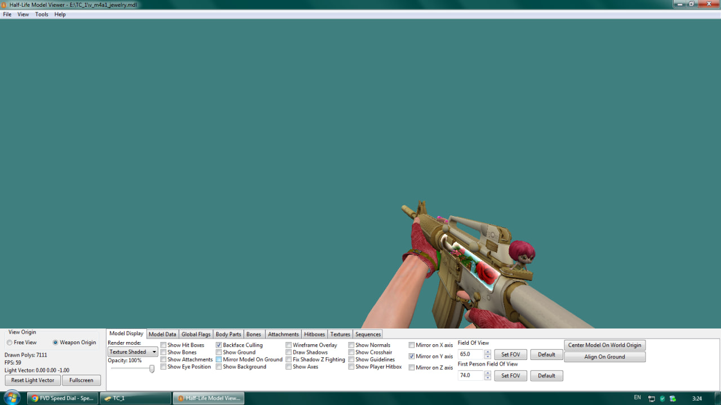Click the Drawn Polys: 7111 text
Viewport: 721px width, 405px height.
click(x=26, y=355)
